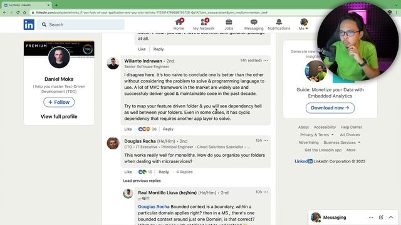
Task: Select the LinkedIn post tab
Action: tap(26, 5)
